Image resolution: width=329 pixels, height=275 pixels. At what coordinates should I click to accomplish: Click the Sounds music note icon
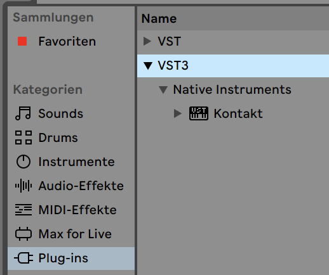[x=23, y=113]
